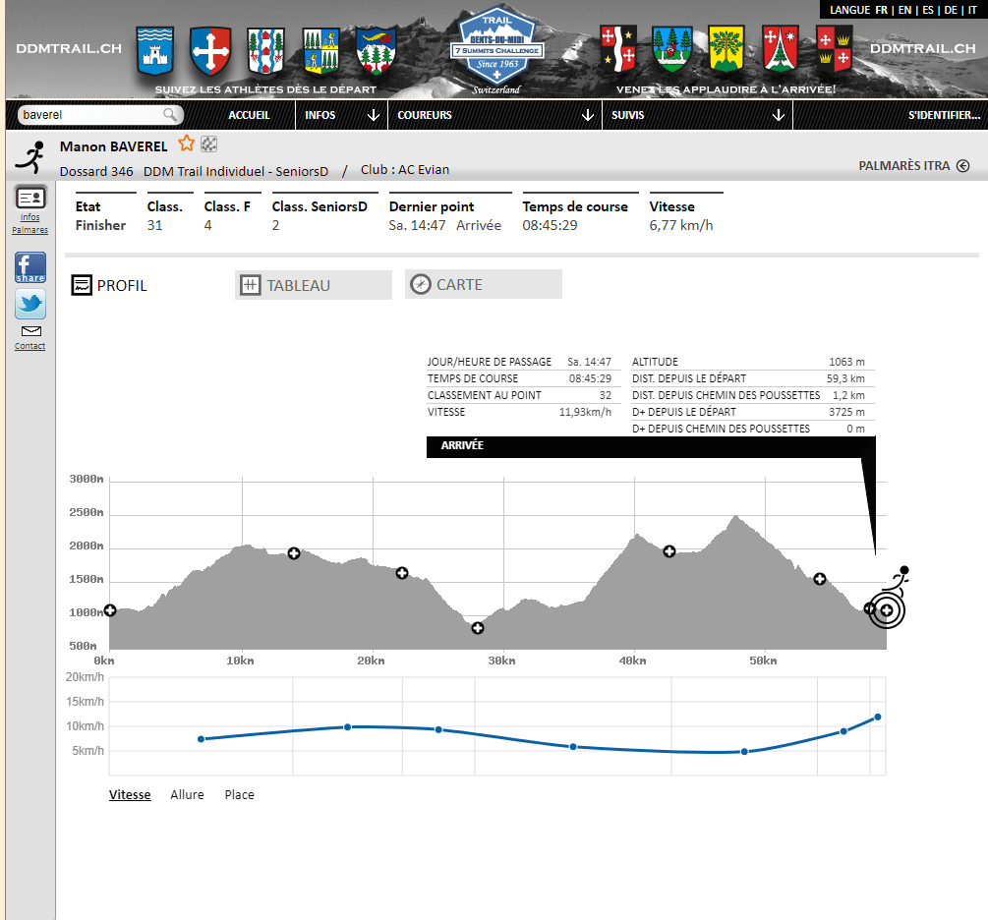Click the checkered finish flag icon
988x920 pixels.
(208, 145)
